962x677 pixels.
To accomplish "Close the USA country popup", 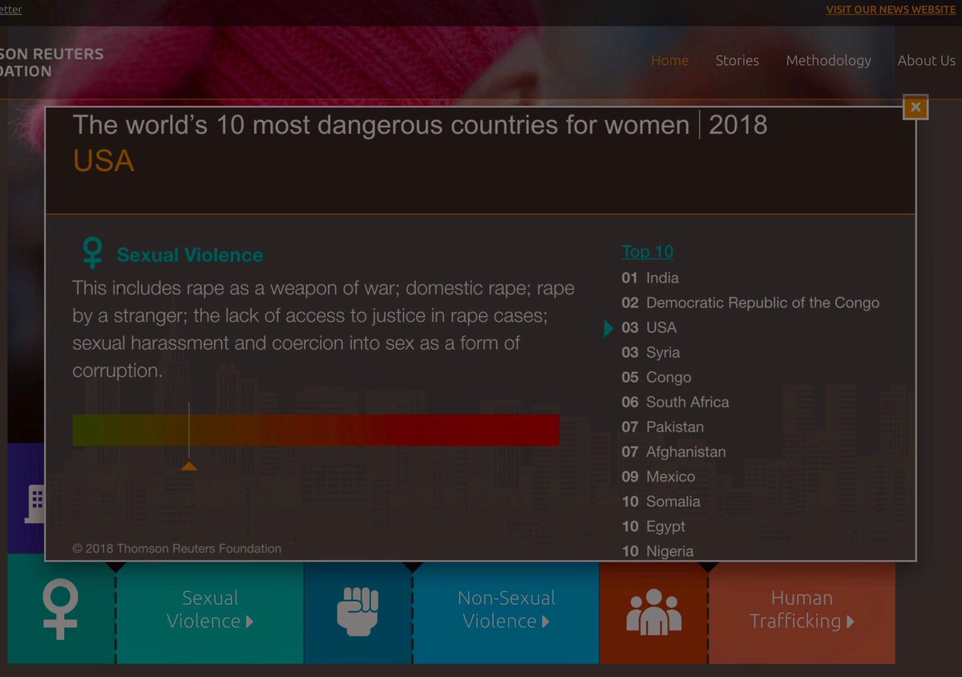I will [916, 107].
